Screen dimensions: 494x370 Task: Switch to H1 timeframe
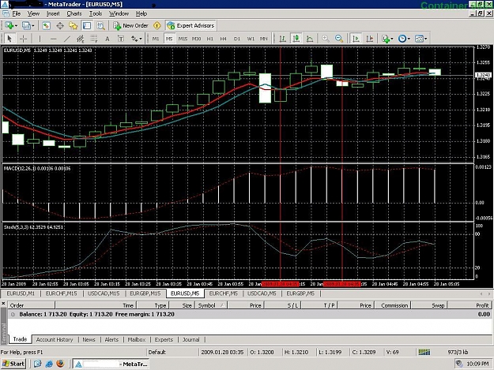tap(209, 39)
